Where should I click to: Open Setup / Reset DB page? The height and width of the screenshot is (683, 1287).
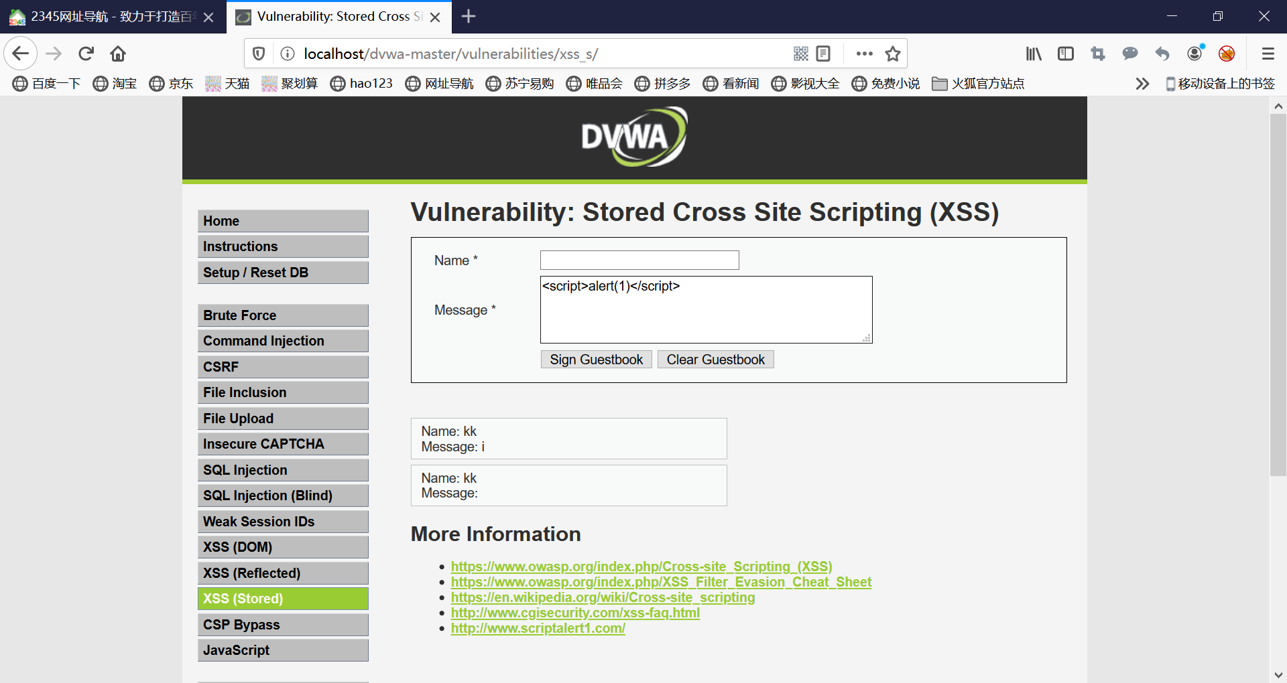283,273
